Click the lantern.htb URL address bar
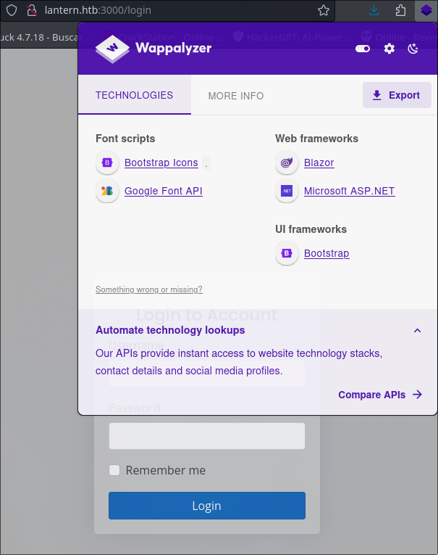438x555 pixels. coord(98,10)
